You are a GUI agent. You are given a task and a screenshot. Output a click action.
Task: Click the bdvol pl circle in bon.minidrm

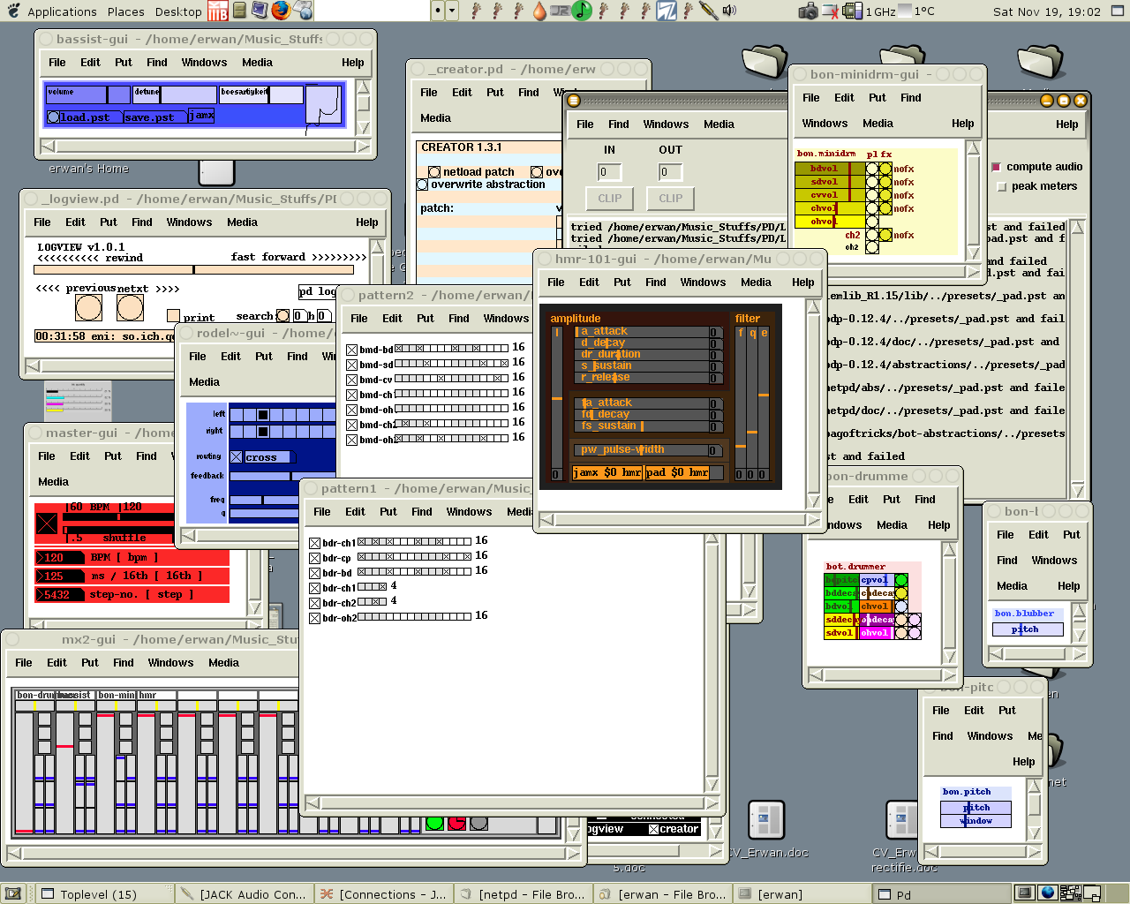872,169
